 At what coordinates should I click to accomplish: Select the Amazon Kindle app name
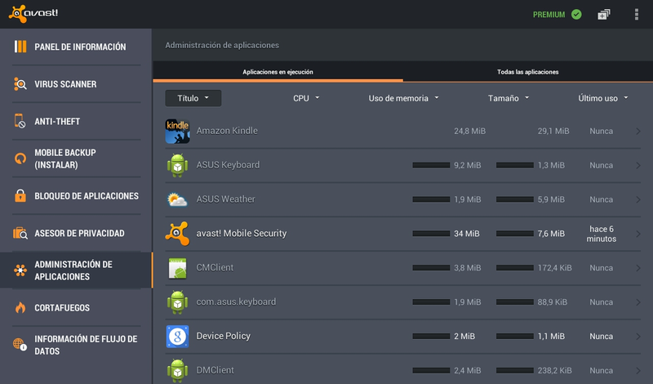227,131
